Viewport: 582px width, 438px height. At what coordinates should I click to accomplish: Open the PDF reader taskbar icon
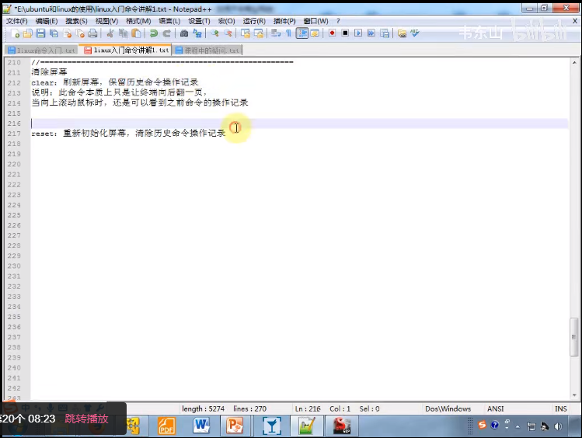pyautogui.click(x=166, y=426)
